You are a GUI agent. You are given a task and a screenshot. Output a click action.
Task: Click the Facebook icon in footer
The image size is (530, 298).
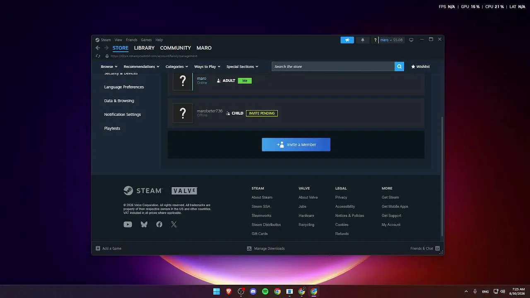coord(159,224)
